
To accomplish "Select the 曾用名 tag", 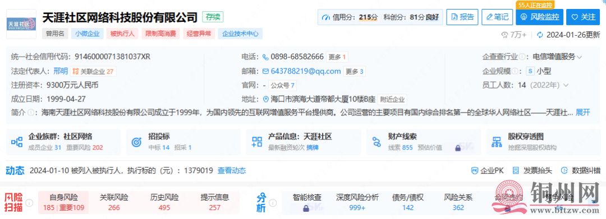I will point(55,34).
